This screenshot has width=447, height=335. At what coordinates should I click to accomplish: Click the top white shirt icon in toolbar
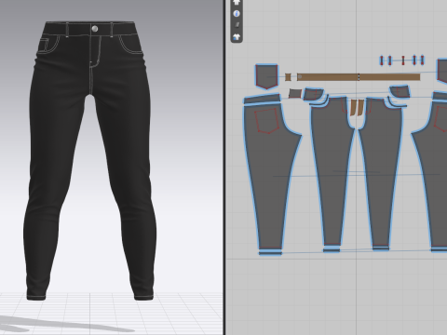tap(237, 2)
